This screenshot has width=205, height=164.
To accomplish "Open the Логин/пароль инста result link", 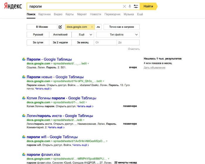I will (x=59, y=116).
